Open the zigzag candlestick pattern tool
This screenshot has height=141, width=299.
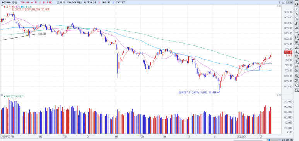tap(297, 23)
